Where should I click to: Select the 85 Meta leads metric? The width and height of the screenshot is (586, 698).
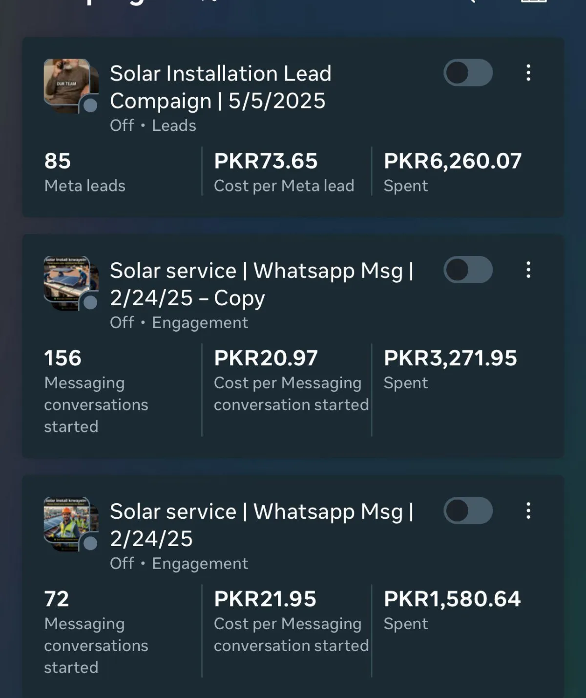[84, 172]
